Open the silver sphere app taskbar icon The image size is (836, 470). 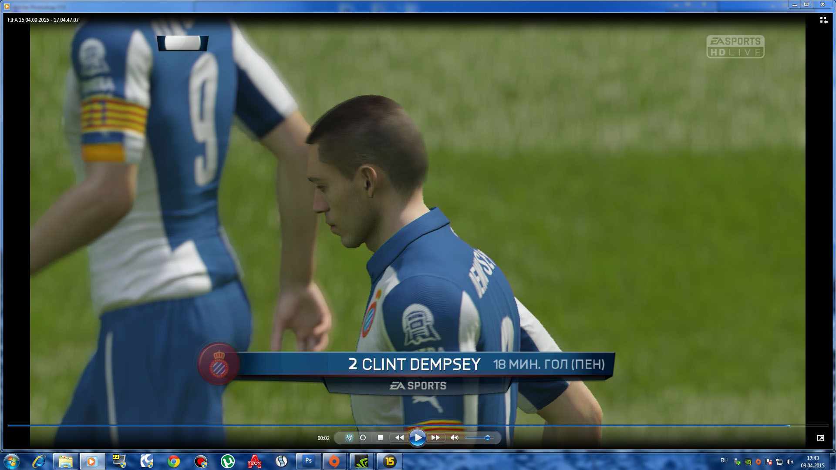pos(282,461)
